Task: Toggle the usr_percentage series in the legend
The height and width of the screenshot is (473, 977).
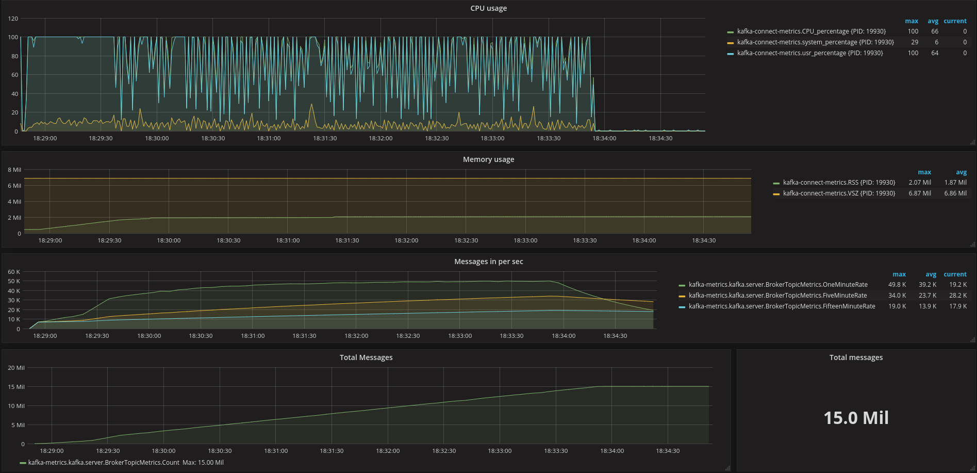Action: coord(810,53)
